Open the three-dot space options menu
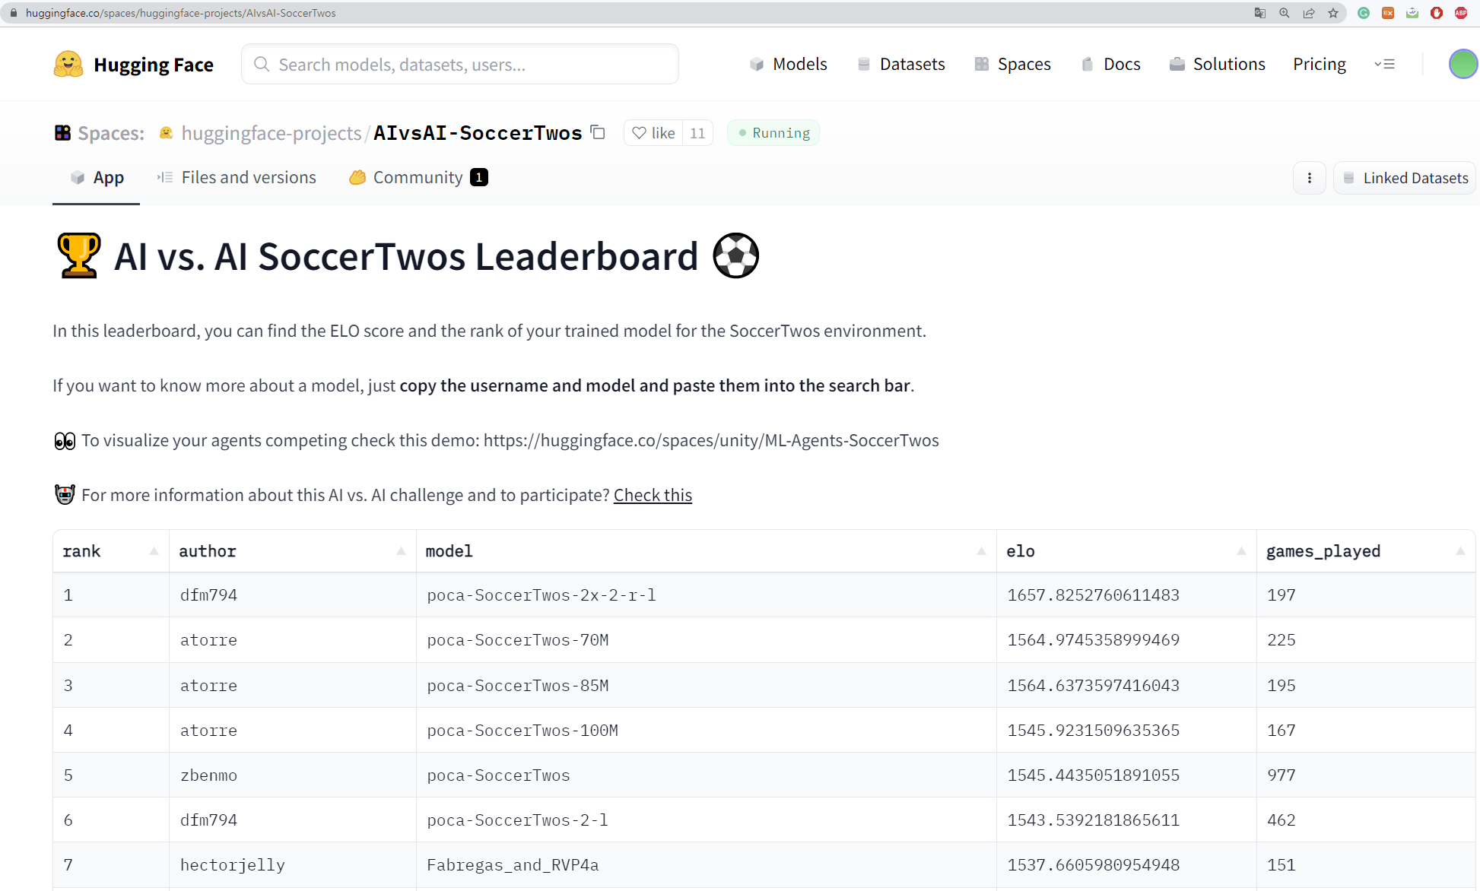 click(x=1309, y=178)
